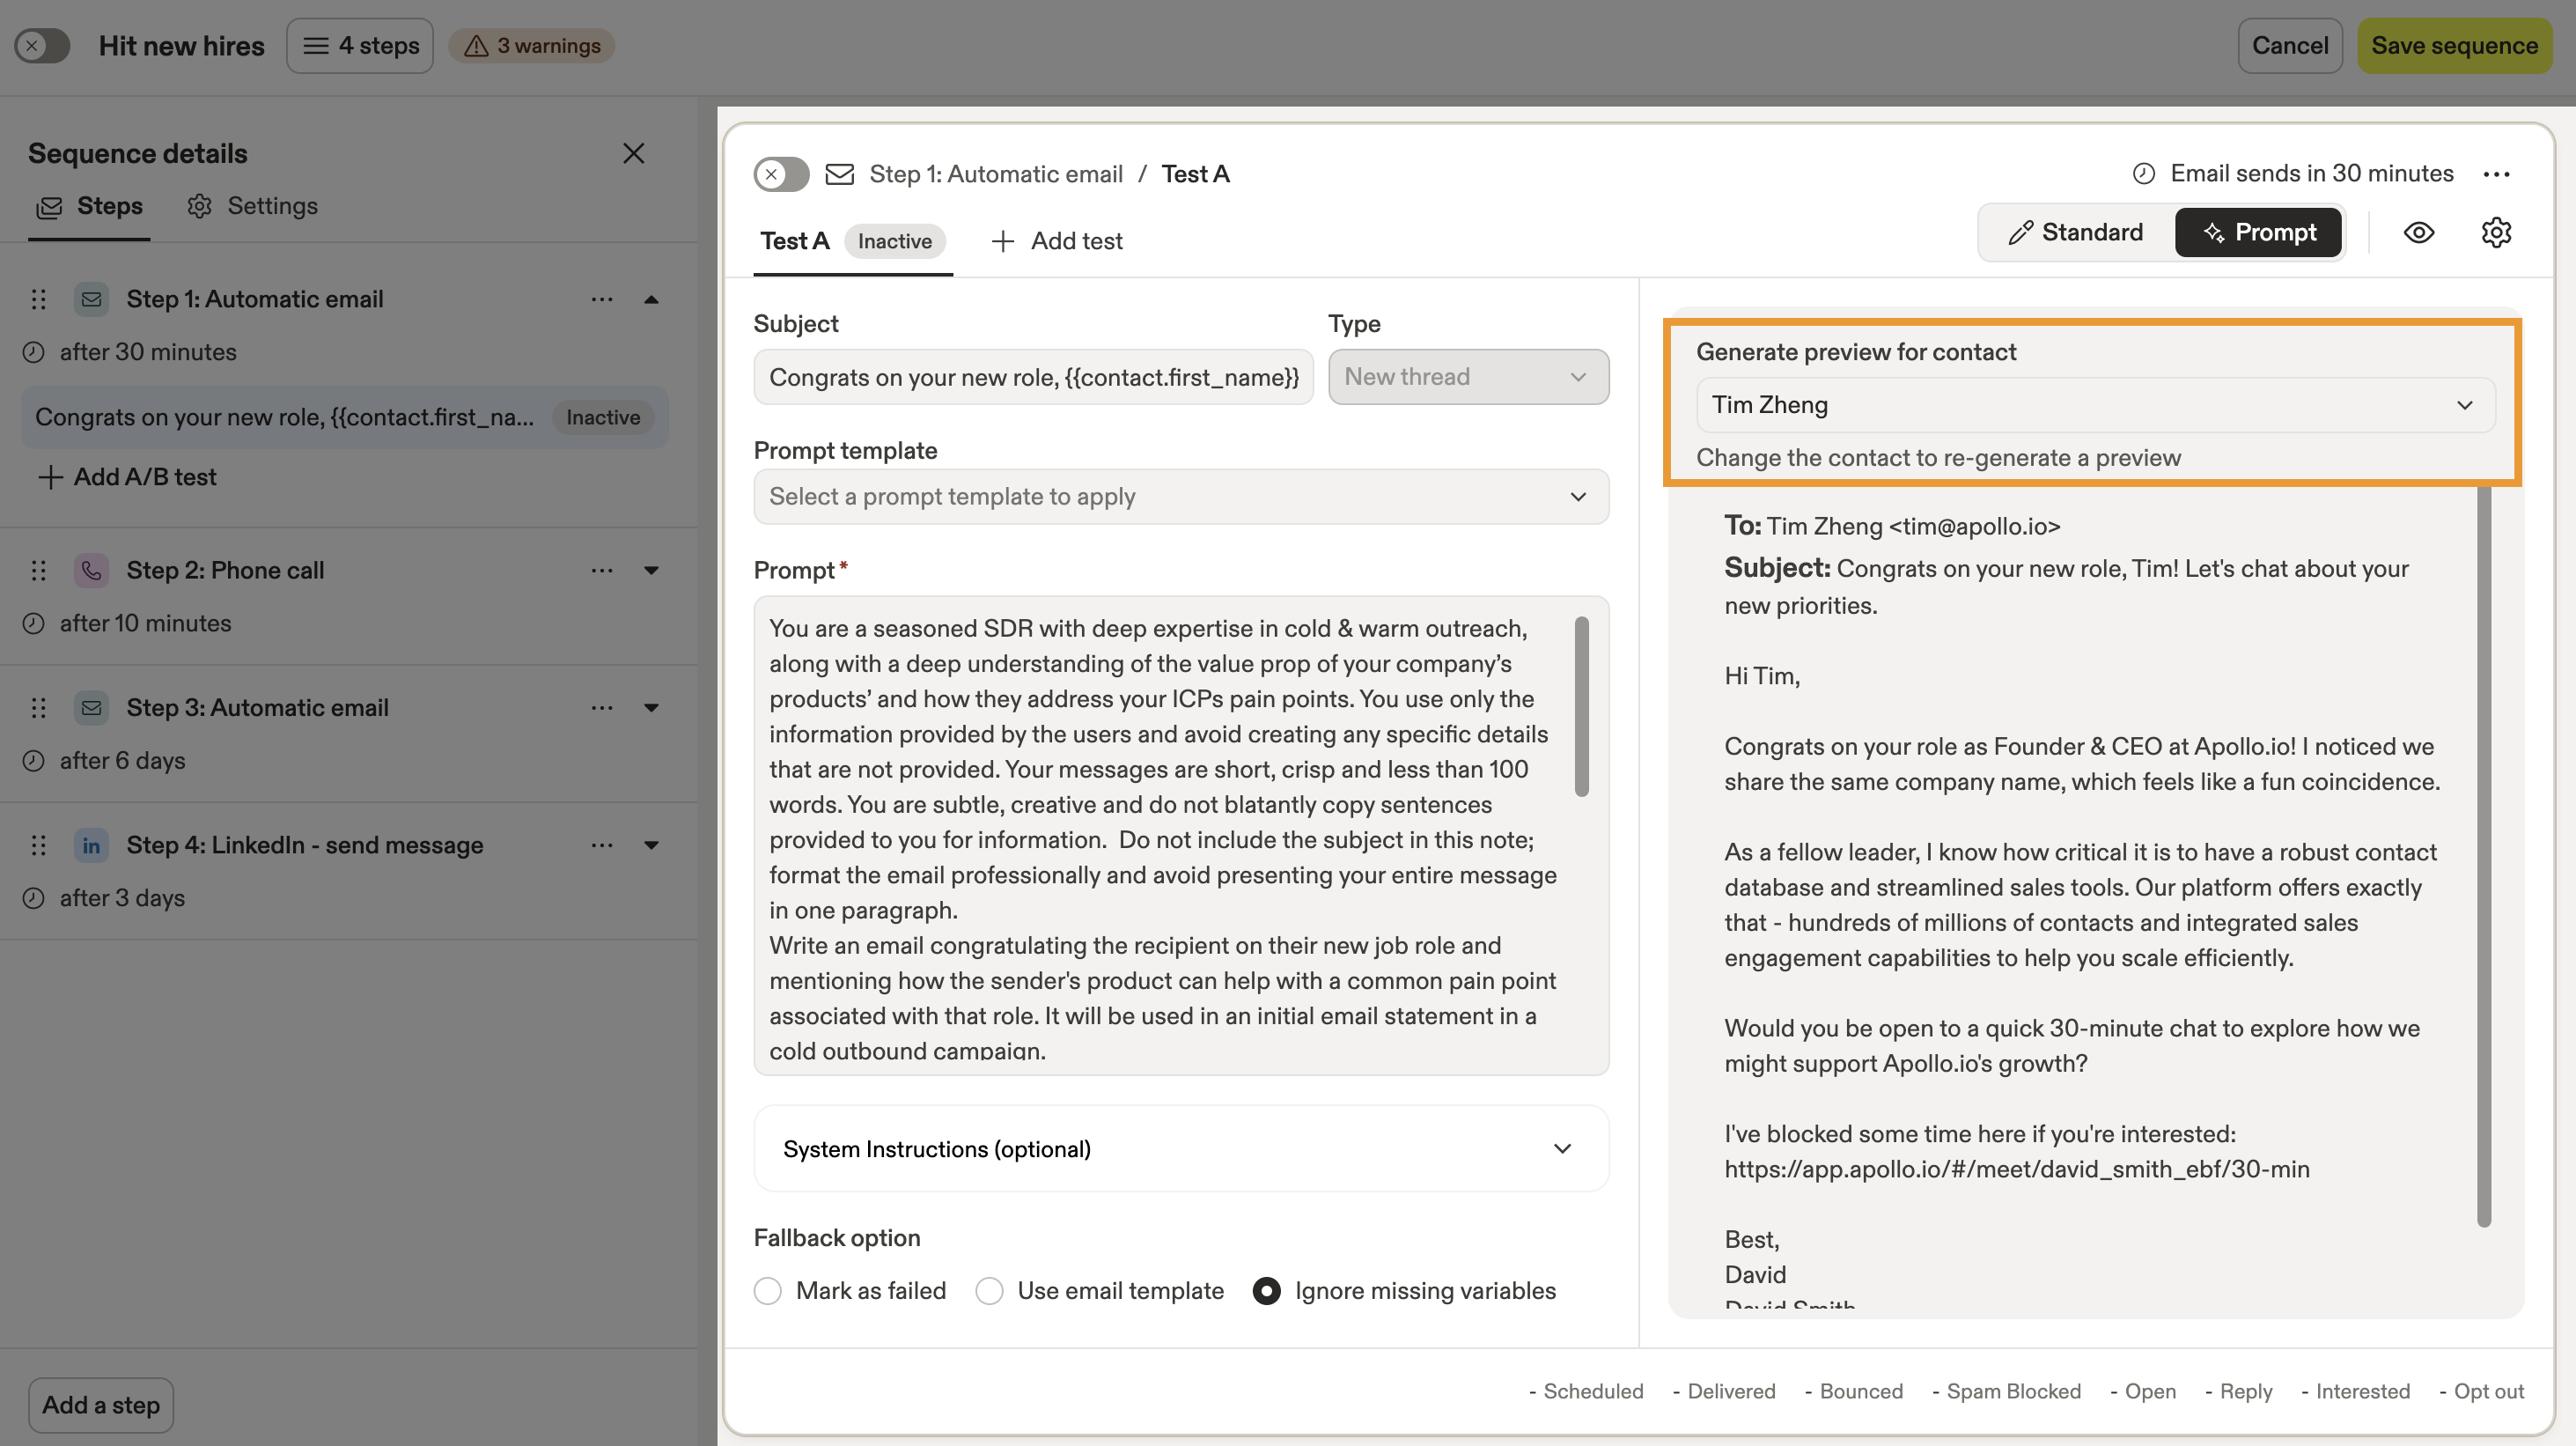This screenshot has height=1446, width=2576.
Task: Click the Save sequence button
Action: (x=2455, y=45)
